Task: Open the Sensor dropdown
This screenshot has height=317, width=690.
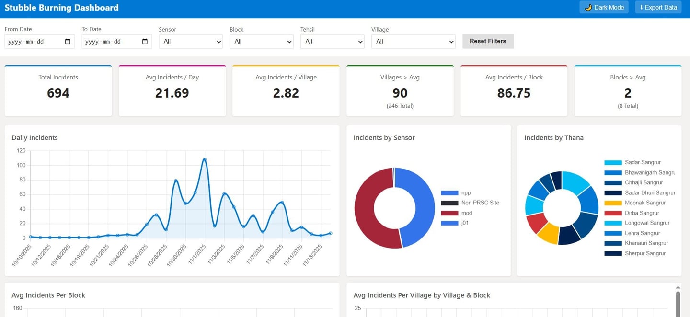Action: [x=191, y=42]
